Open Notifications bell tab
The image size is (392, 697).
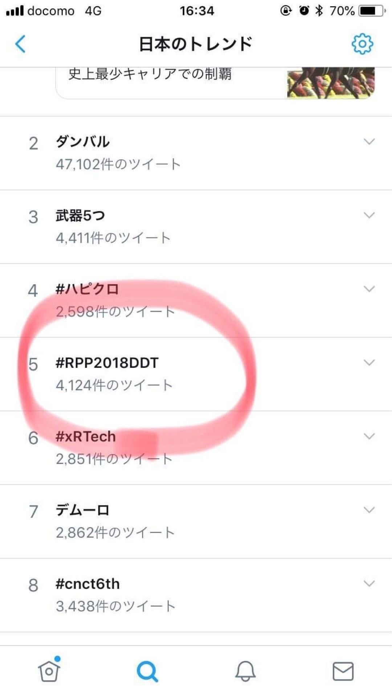click(245, 670)
